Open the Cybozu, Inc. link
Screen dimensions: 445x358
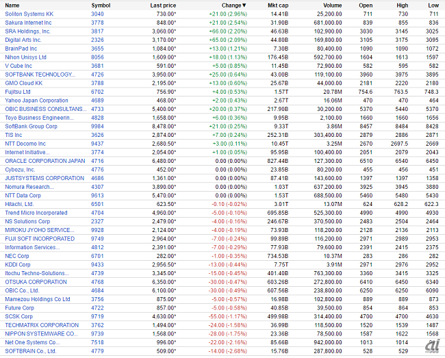pos(20,170)
